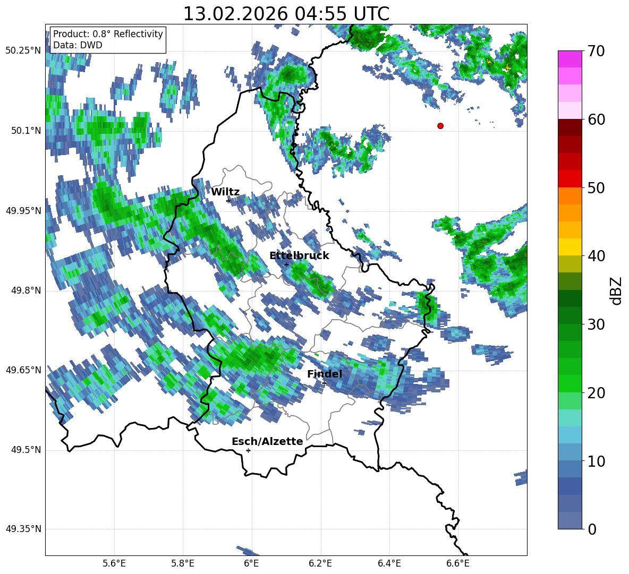The image size is (629, 574).
Task: Click the Findel location cross marker
Action: [x=324, y=383]
